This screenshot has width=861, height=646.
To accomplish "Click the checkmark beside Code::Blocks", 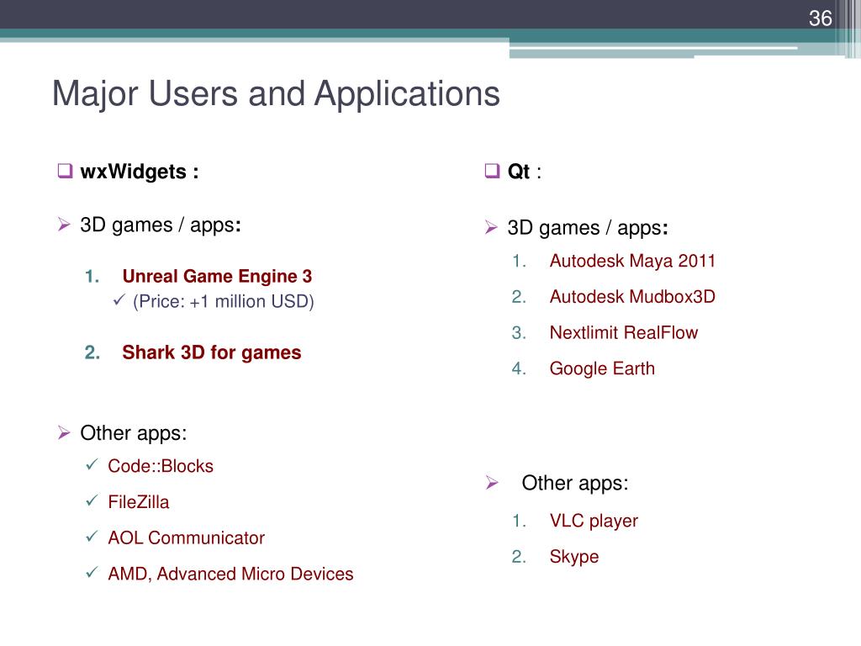I will (92, 464).
